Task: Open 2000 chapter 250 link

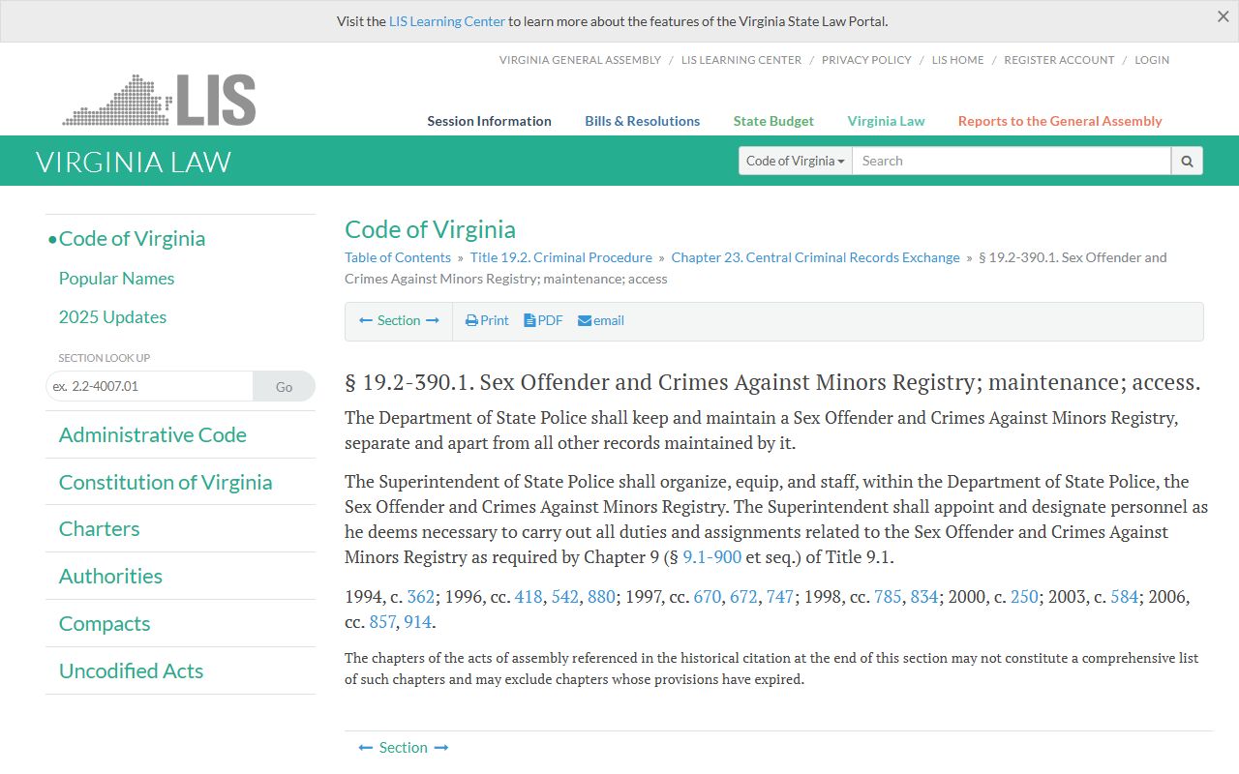Action: pos(1024,596)
